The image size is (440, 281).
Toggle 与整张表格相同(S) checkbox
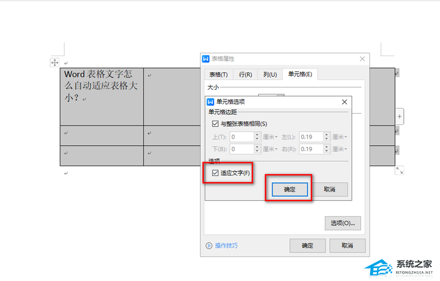click(215, 124)
